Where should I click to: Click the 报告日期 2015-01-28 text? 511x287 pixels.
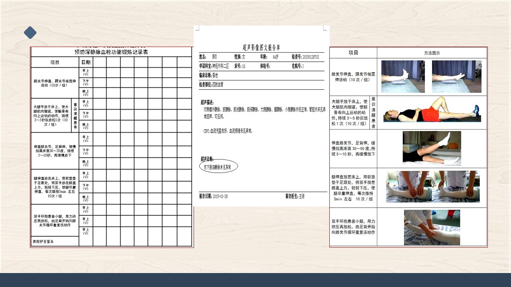pyautogui.click(x=214, y=196)
